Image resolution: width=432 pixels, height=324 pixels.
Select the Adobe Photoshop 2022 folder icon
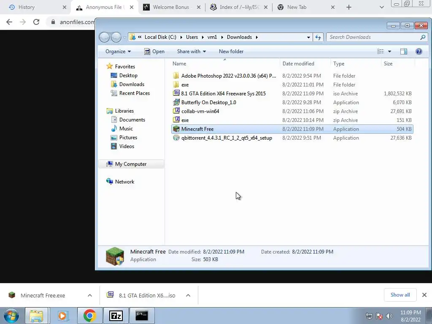pyautogui.click(x=176, y=76)
